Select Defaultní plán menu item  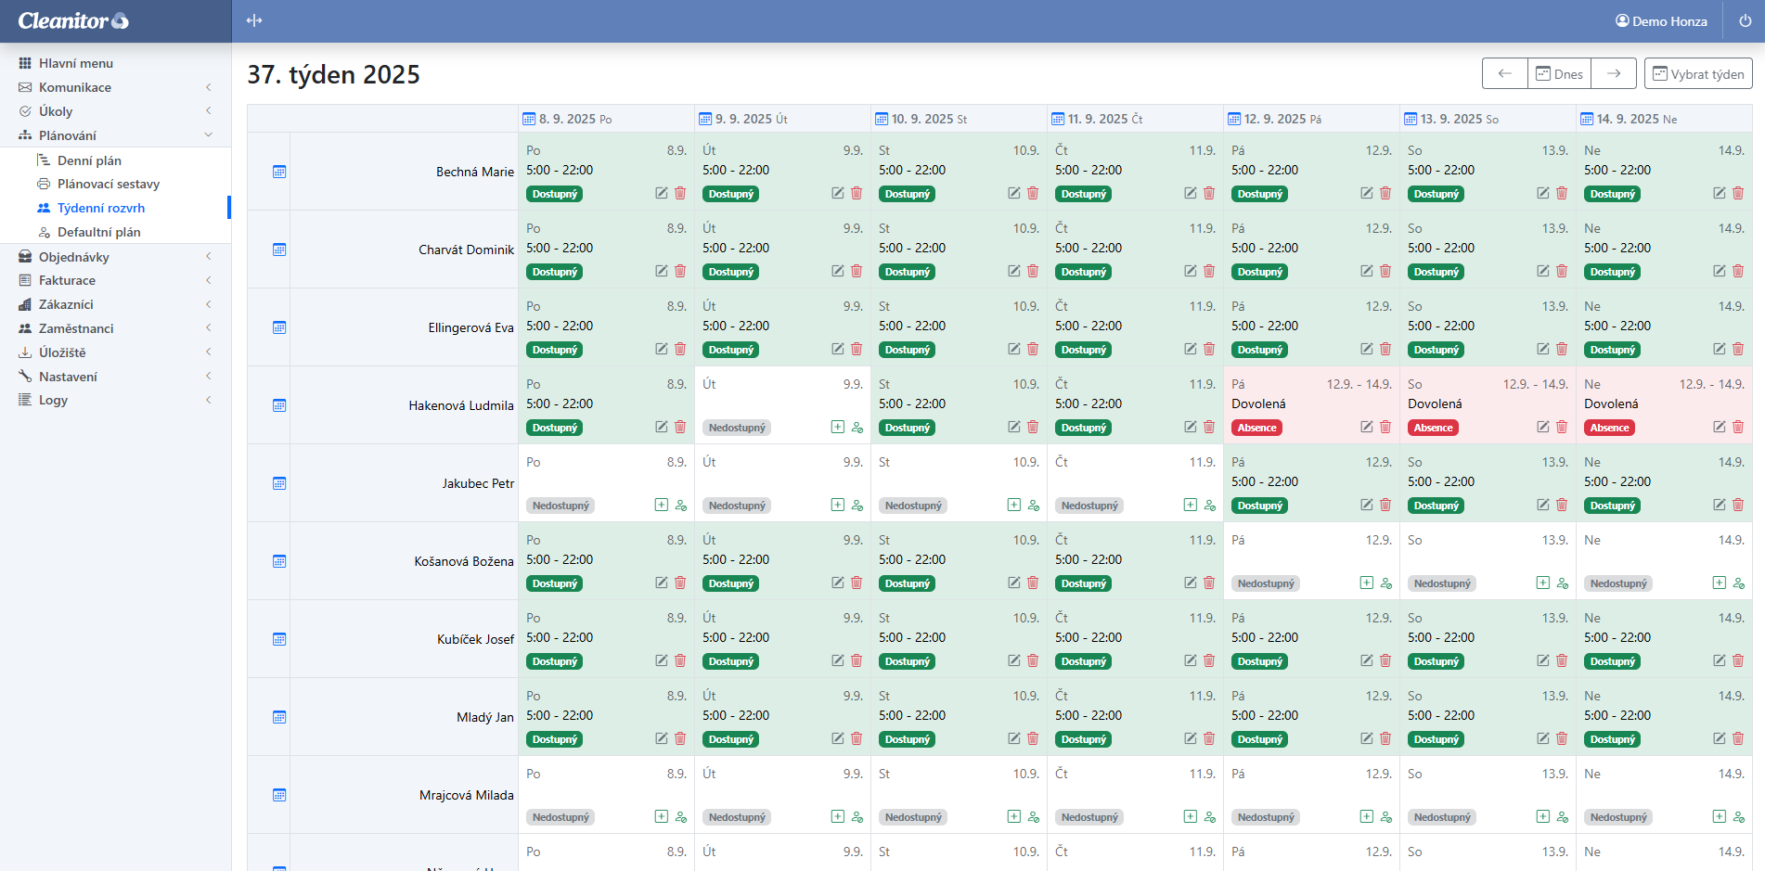[98, 232]
